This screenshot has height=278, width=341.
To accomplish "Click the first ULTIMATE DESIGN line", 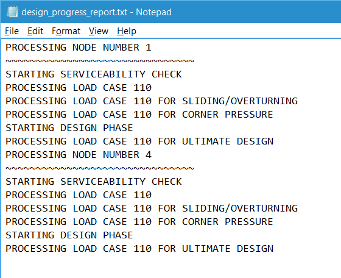I will (x=139, y=141).
